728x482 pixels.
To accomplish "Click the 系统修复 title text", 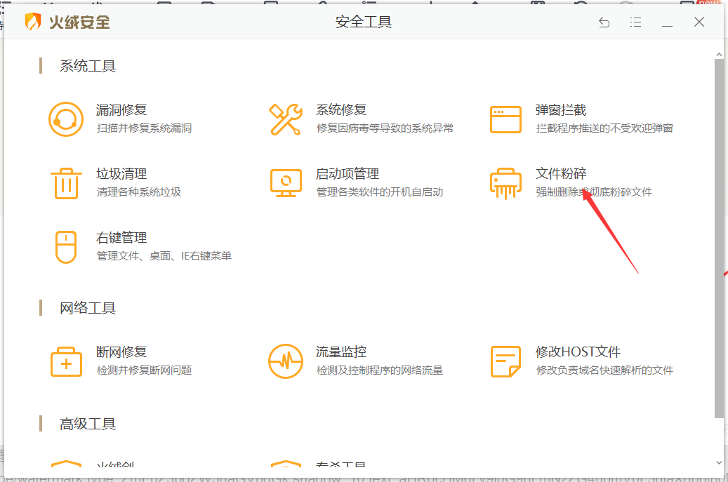I will 341,110.
